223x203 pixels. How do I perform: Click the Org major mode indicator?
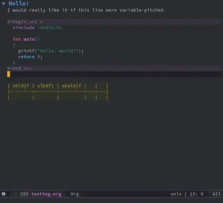[74, 194]
